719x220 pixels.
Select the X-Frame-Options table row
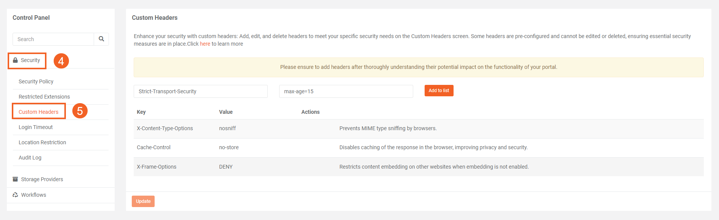click(x=418, y=167)
